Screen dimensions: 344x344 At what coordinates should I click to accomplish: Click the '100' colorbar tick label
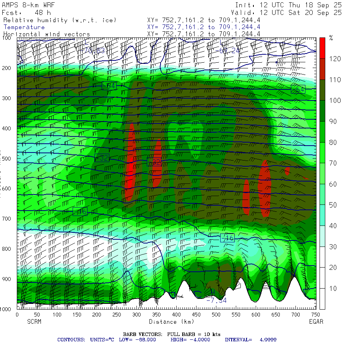335,101
